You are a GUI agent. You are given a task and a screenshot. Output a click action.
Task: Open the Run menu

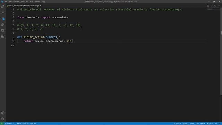click(x=31, y=2)
